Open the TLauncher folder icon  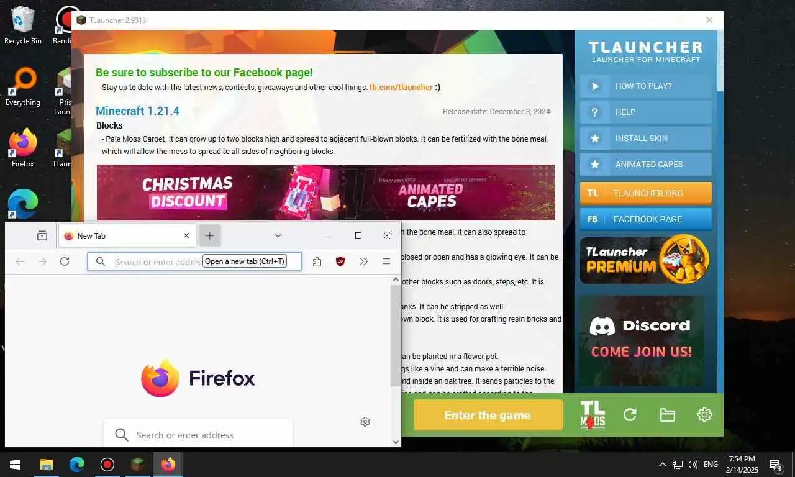(667, 415)
